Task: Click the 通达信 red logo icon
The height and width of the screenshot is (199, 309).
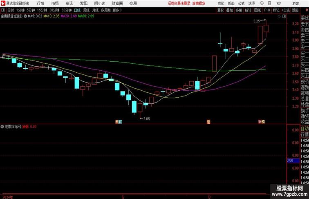Action: pos(3,3)
